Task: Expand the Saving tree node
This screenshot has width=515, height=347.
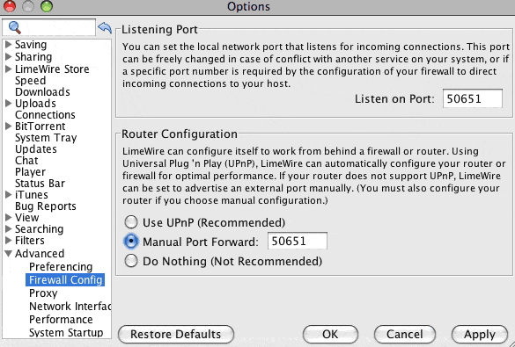Action: [9, 44]
